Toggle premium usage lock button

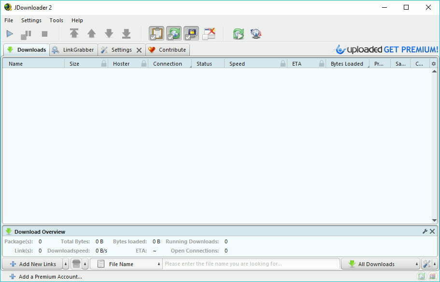(x=191, y=34)
